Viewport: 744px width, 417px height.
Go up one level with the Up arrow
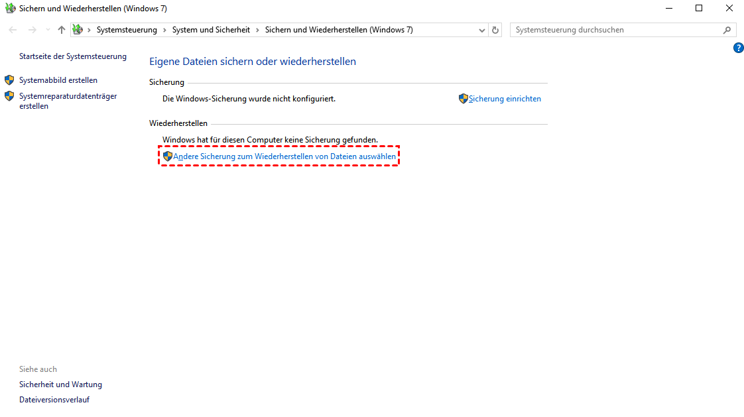coord(62,30)
